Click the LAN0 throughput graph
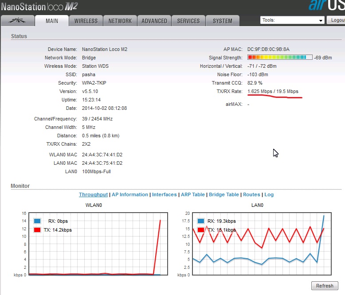This screenshot has height=295, width=345. coord(262,244)
